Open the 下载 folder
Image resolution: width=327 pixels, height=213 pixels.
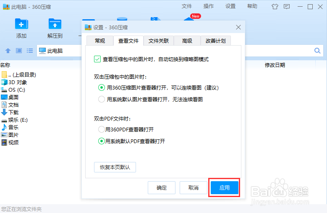10,112
